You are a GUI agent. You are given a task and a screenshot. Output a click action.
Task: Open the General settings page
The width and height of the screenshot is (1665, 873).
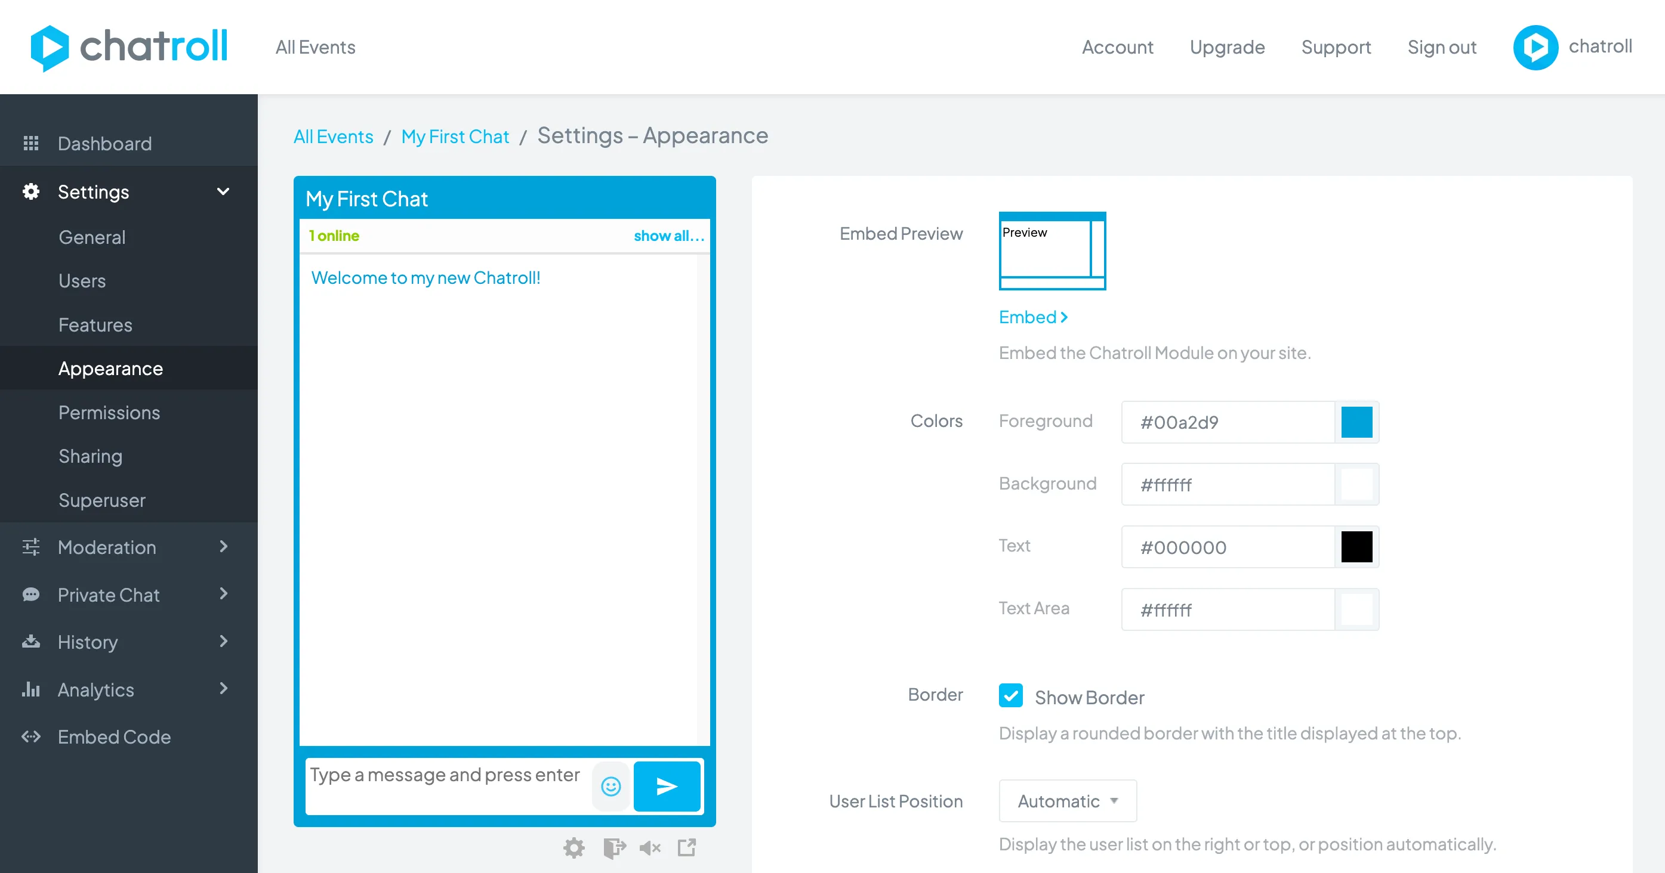pos(92,237)
